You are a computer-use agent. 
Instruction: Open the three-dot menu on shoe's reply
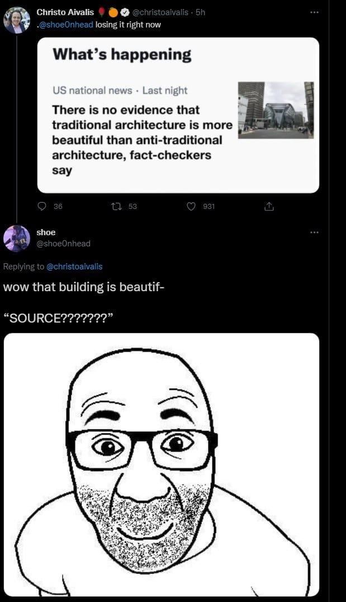point(314,232)
